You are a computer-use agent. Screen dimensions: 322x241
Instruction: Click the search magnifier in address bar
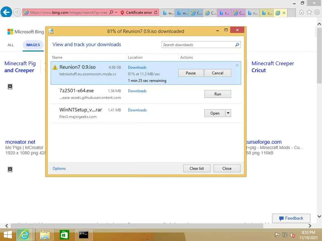[x=111, y=12]
